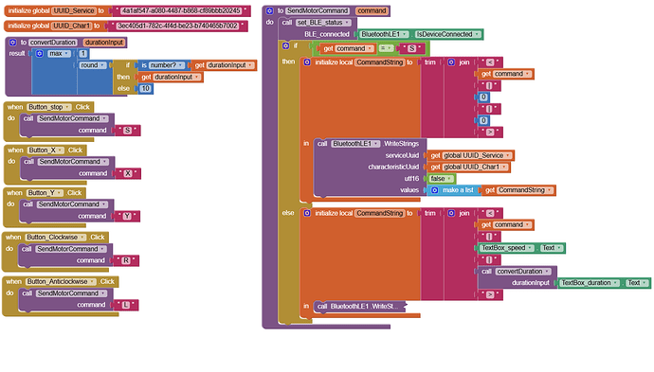654x372 pixels.
Task: Edit the 'Y' command text block
Action: click(x=127, y=217)
